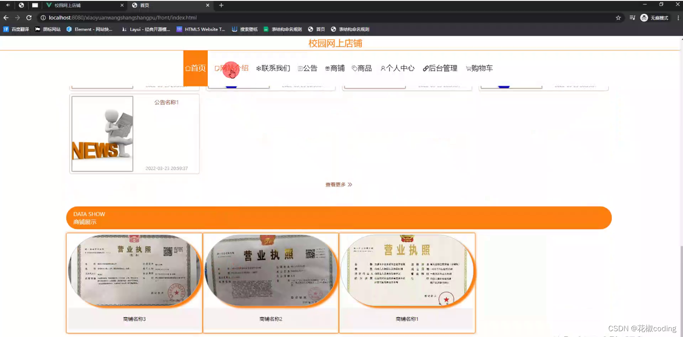Click the tag icon beside 商品
Viewport: 683px width, 337px height.
pos(355,68)
